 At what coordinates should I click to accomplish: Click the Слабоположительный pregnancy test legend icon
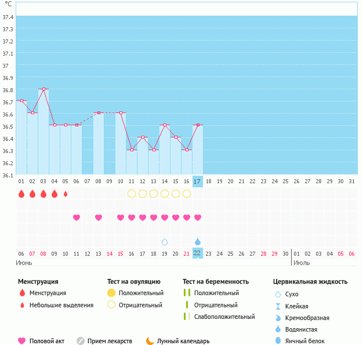click(x=186, y=317)
